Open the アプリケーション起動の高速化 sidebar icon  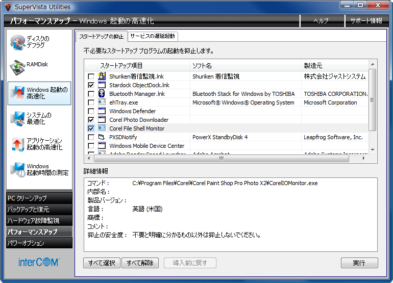pos(18,144)
